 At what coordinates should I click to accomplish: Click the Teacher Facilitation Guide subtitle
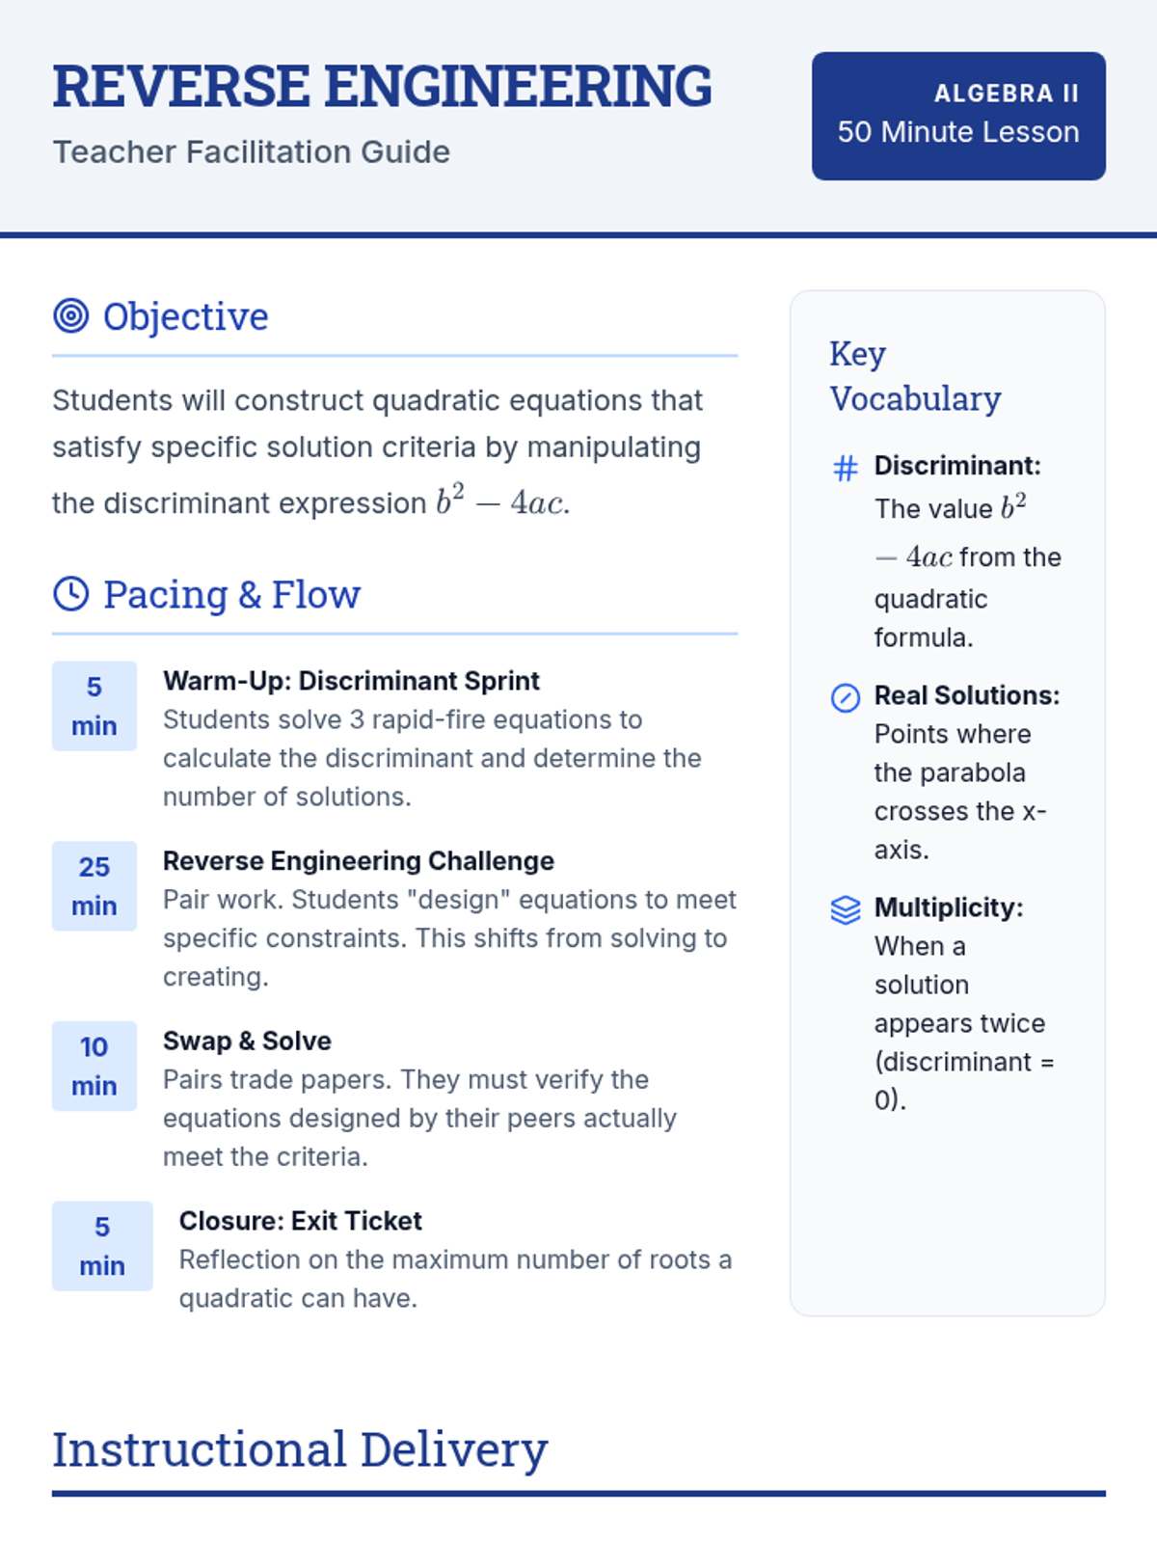251,152
